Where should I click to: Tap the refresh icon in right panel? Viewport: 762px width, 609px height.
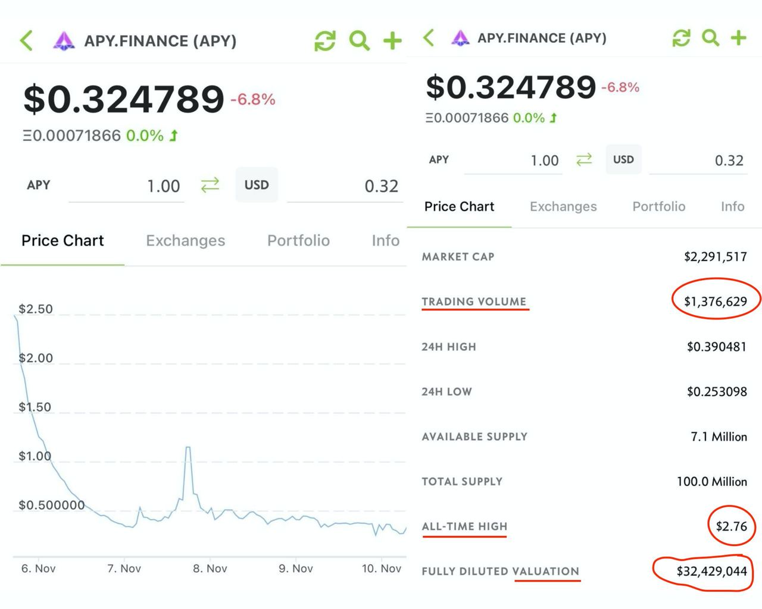(x=681, y=38)
